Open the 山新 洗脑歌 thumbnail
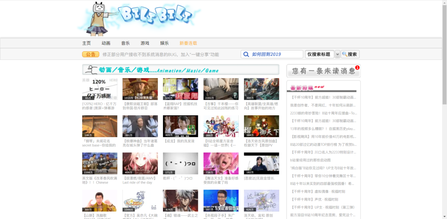Viewport: 447px width, 219px height. [x=100, y=200]
